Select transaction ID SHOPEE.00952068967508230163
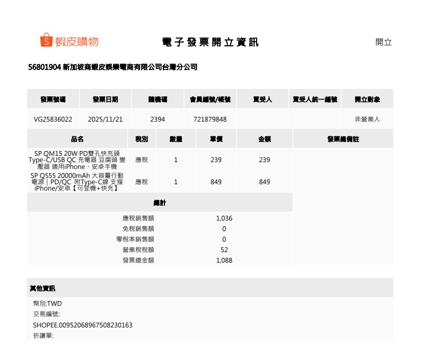Viewport: 421px width, 349px height. [83, 325]
